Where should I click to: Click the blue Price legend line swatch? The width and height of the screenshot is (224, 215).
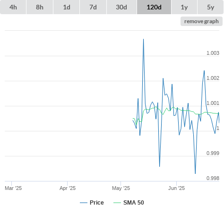(x=84, y=203)
